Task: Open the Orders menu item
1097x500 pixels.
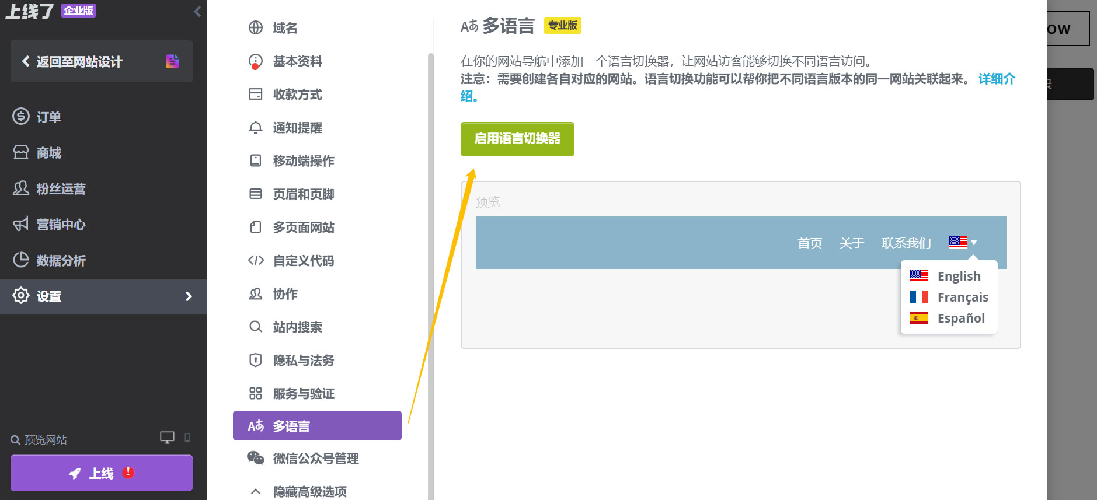Action: (48, 117)
